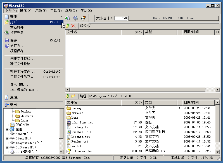Open the 新建 submenu arrow
This screenshot has height=163, width=223.
(x=61, y=17)
